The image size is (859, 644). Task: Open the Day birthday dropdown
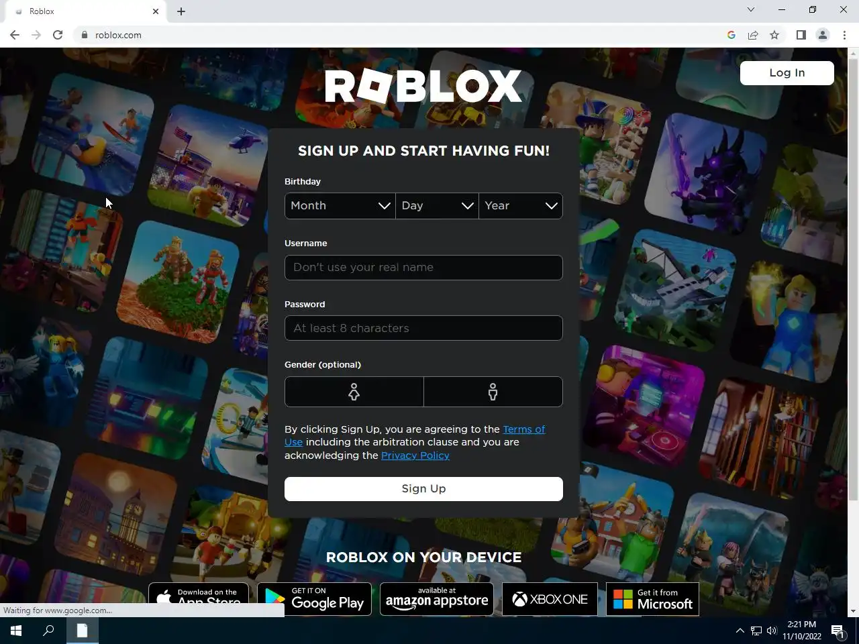pyautogui.click(x=437, y=206)
